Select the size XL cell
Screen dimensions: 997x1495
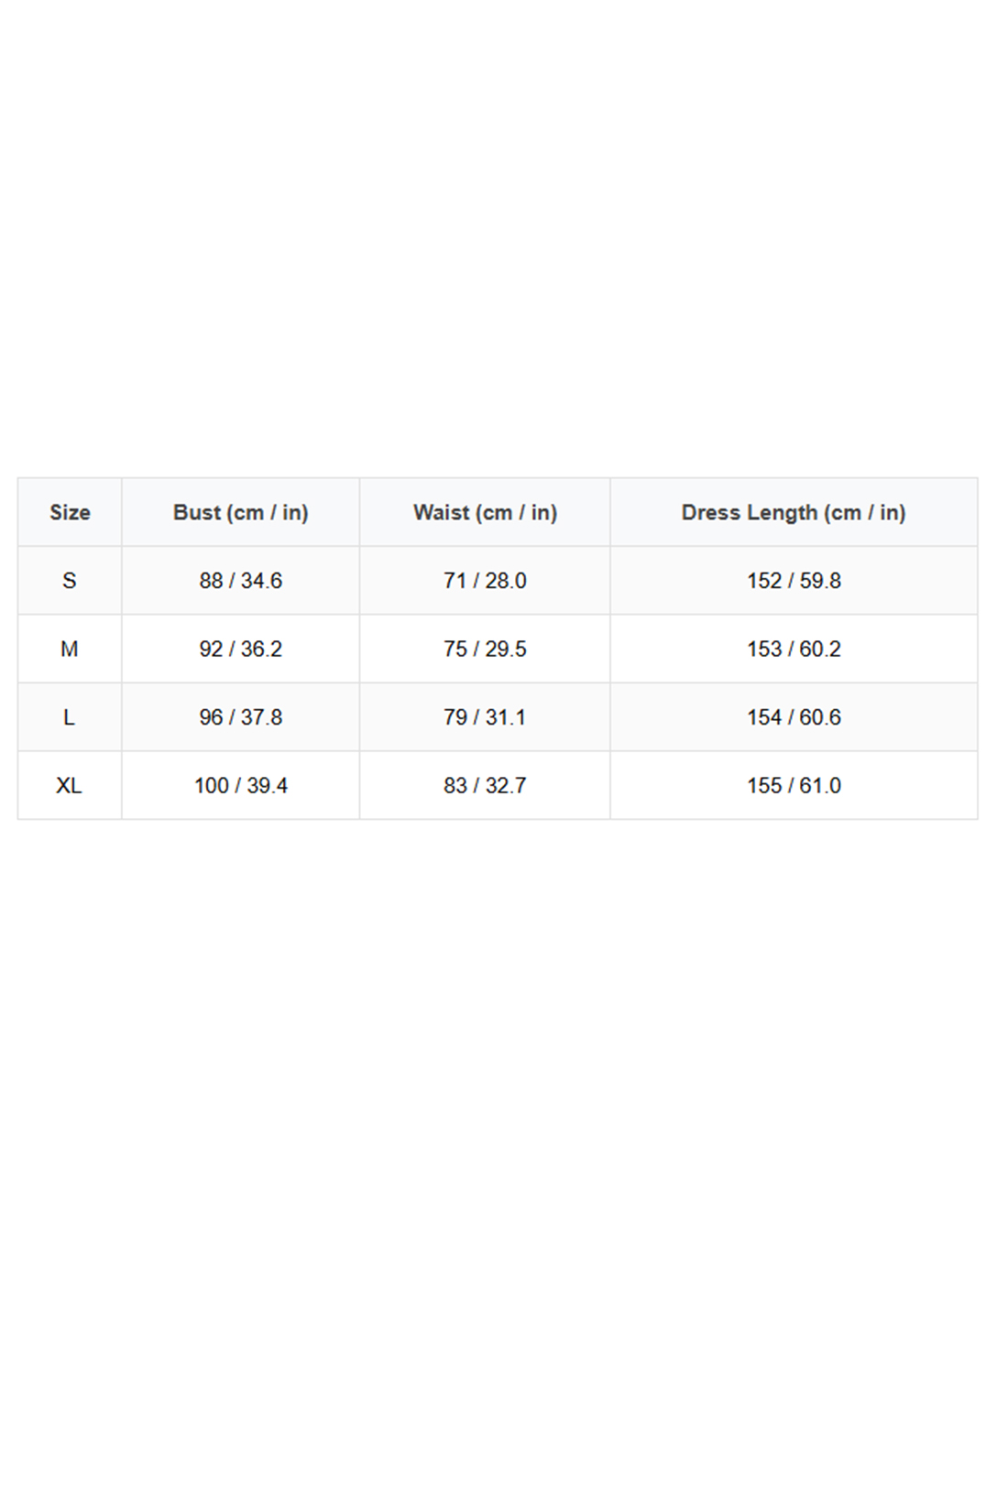tap(70, 786)
